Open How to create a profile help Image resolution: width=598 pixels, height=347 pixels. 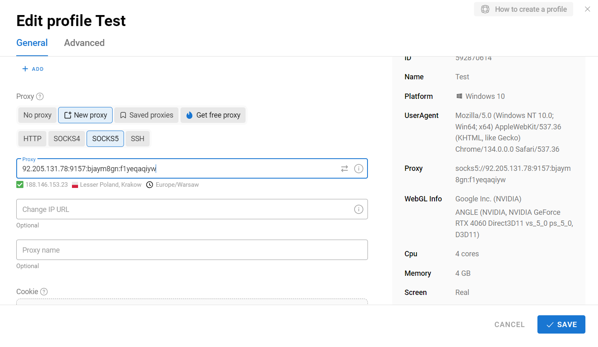pos(524,9)
